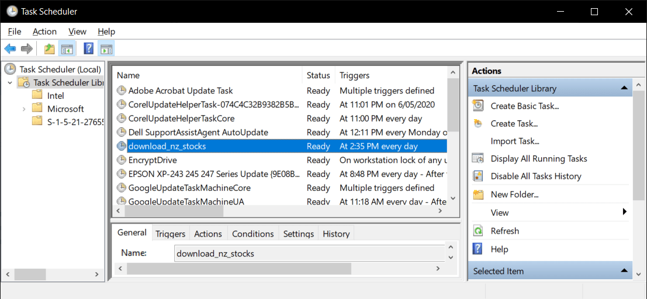Collapse the Task Scheduler Library tree node
647x299 pixels.
[10, 82]
